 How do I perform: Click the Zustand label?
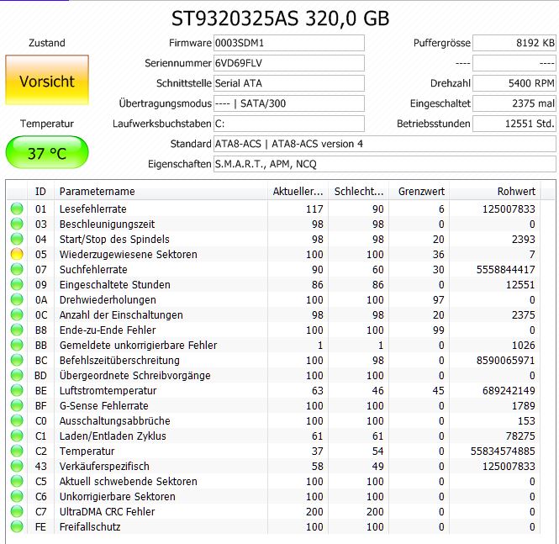47,43
